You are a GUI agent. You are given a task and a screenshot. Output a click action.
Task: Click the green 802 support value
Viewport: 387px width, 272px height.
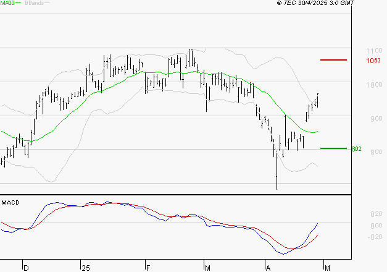click(x=356, y=148)
